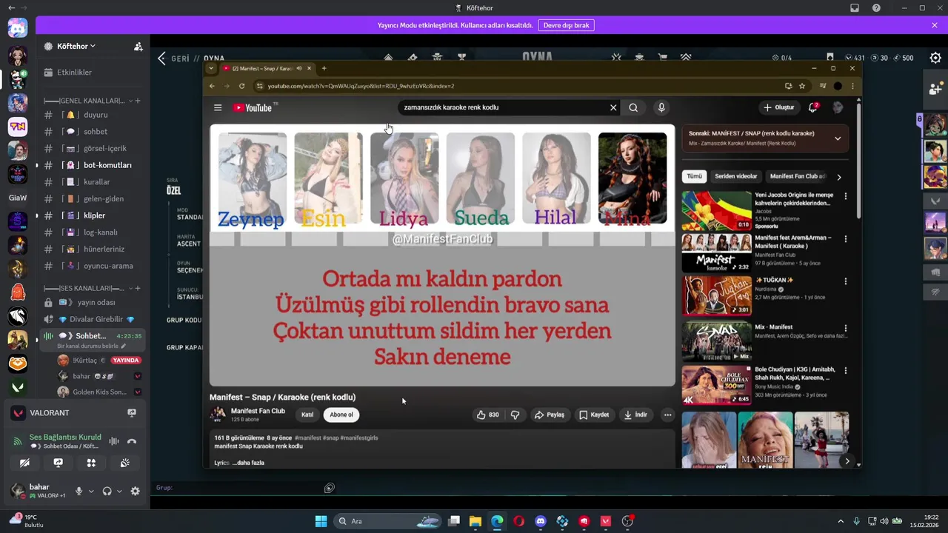The height and width of the screenshot is (533, 948).
Task: Go back in browser history
Action: (x=212, y=86)
